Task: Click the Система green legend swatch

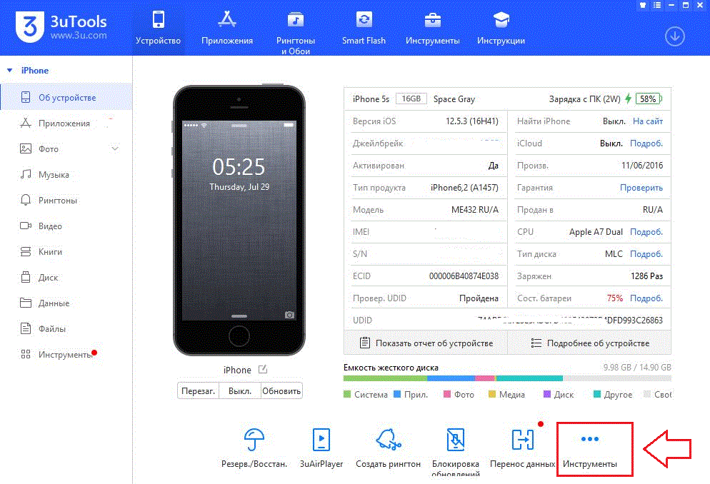Action: [347, 394]
